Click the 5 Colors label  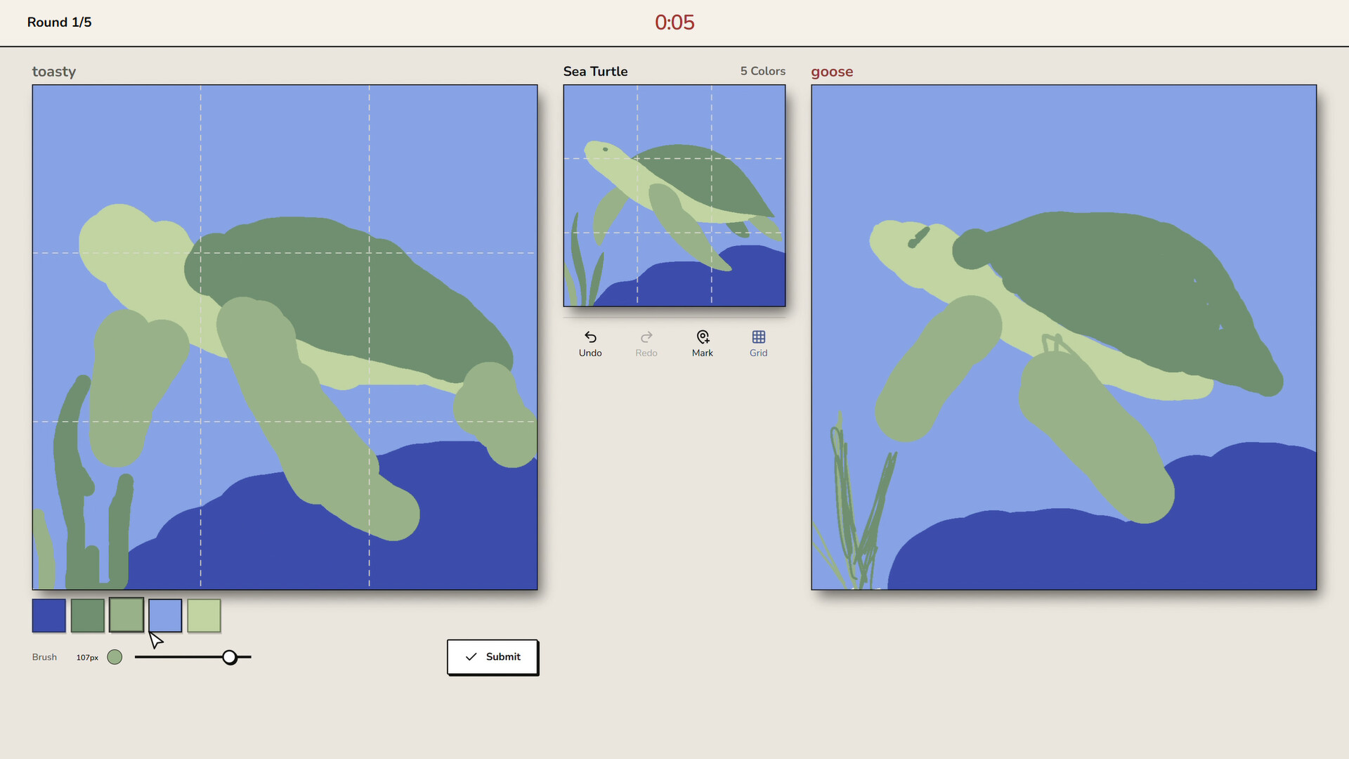[x=763, y=71]
